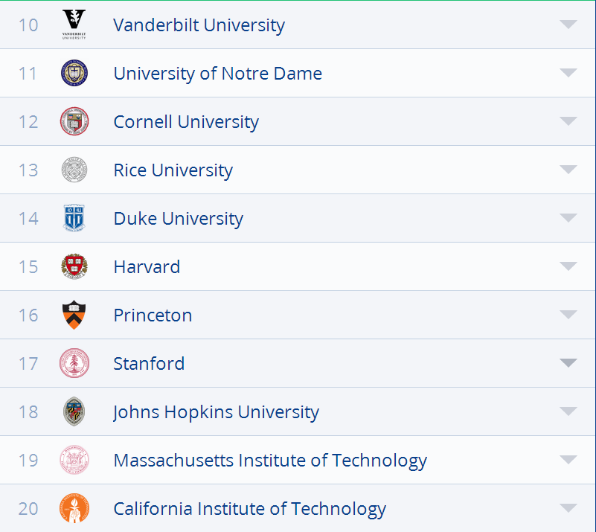Follow the Duke University name link
Viewport: 596px width, 532px height.
click(x=178, y=218)
